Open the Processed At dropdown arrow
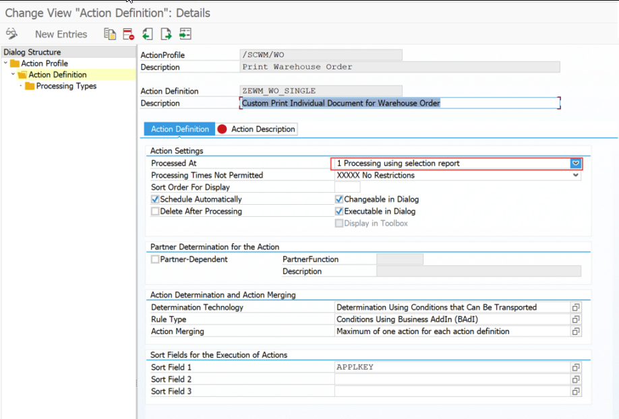Image resolution: width=619 pixels, height=419 pixels. pyautogui.click(x=576, y=163)
